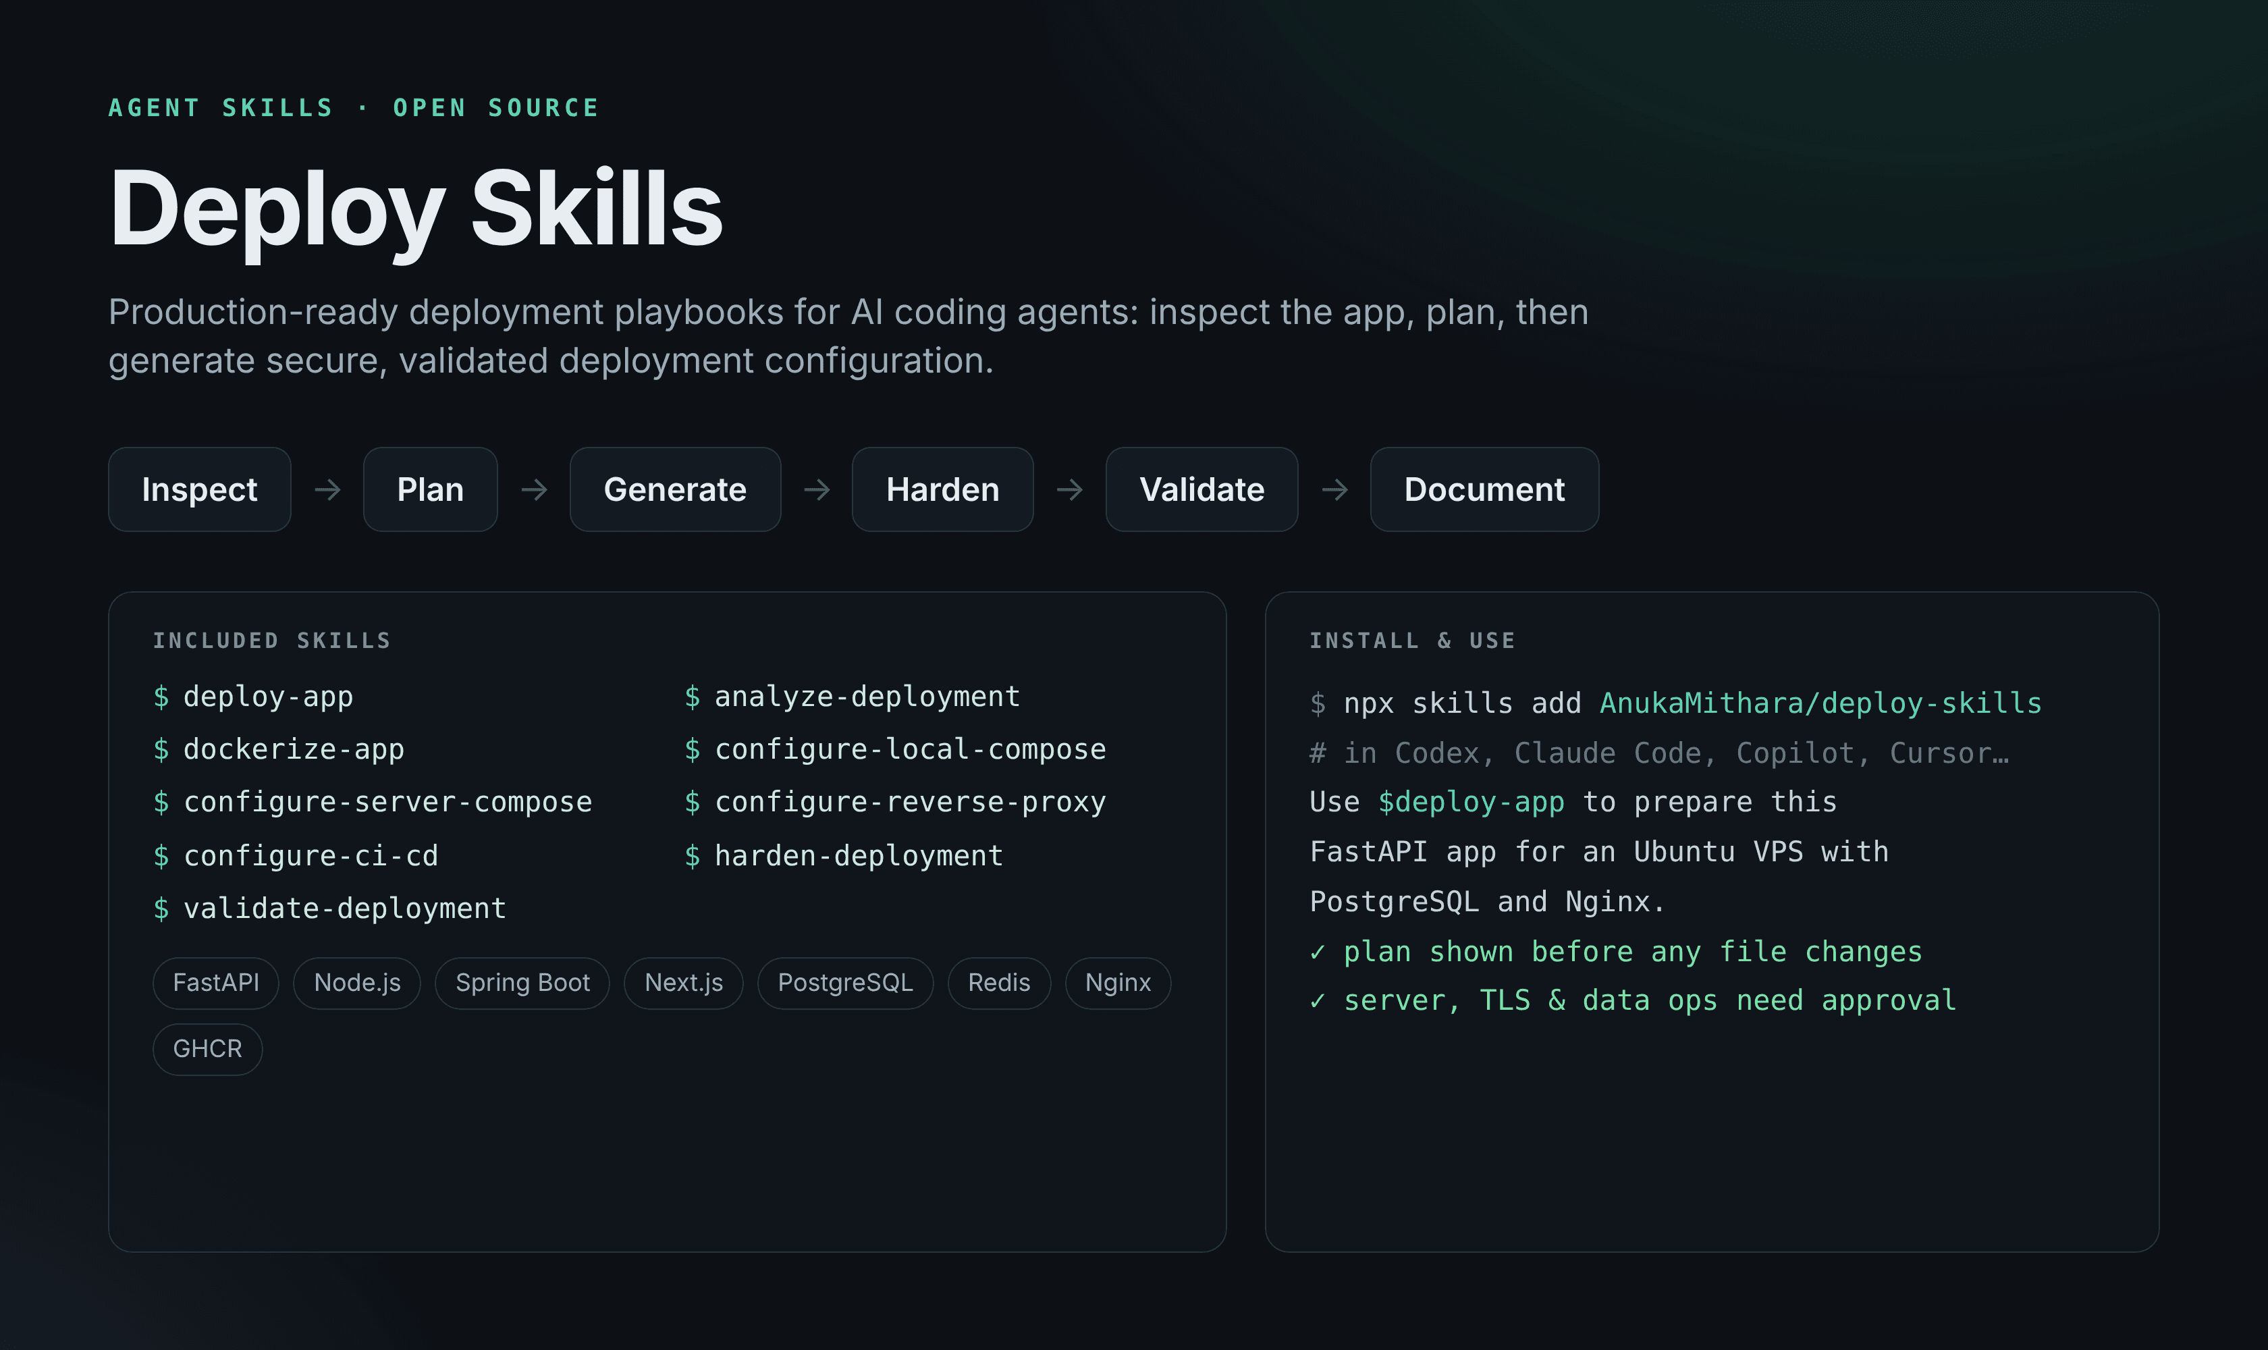The height and width of the screenshot is (1350, 2268).
Task: Click 'plan shown before any file changes' line
Action: pos(1616,952)
